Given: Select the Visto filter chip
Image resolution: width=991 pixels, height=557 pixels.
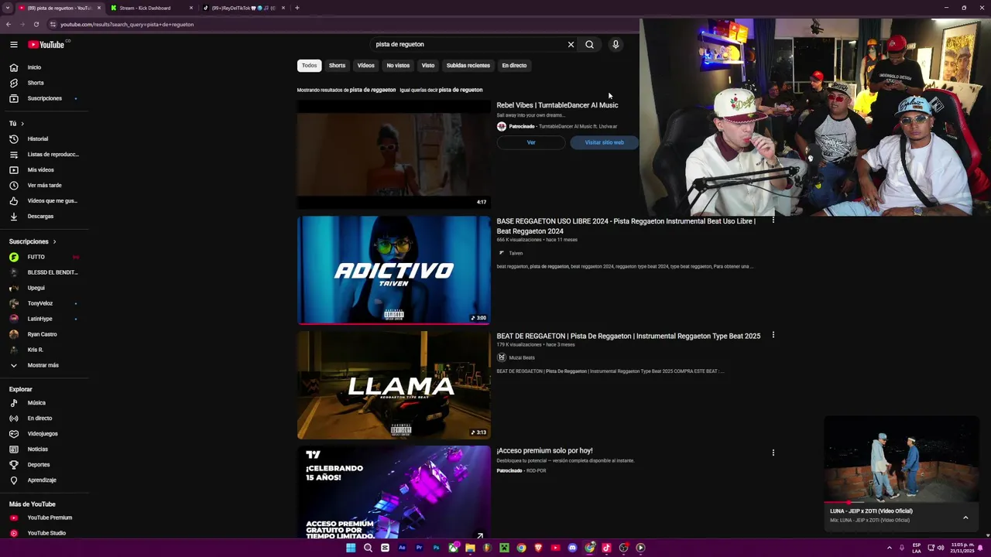Looking at the screenshot, I should point(428,66).
